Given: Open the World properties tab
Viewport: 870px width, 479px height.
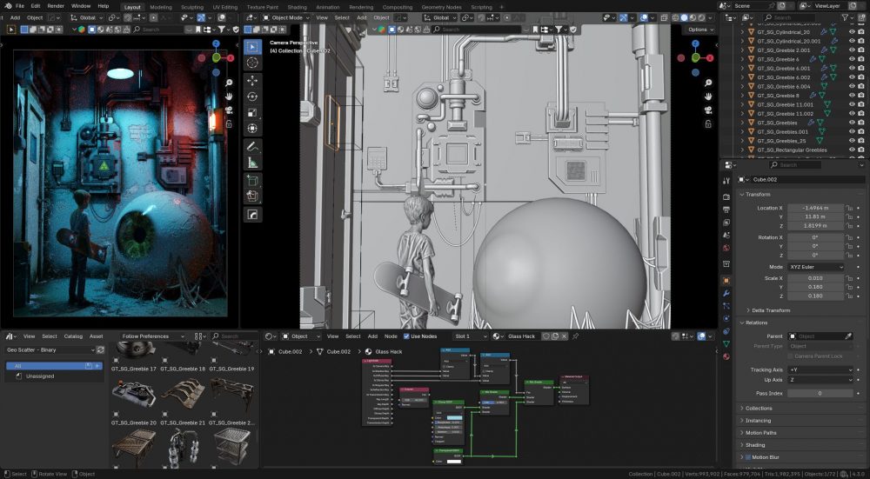Looking at the screenshot, I should pos(726,248).
